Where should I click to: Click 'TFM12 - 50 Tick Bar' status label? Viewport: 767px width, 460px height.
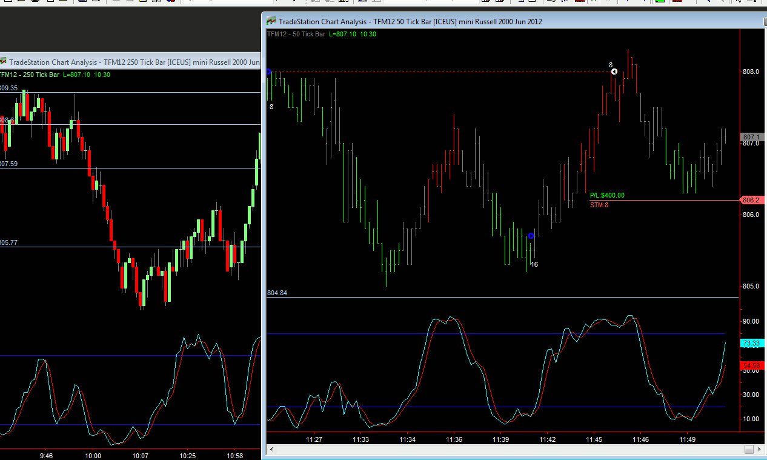(296, 35)
